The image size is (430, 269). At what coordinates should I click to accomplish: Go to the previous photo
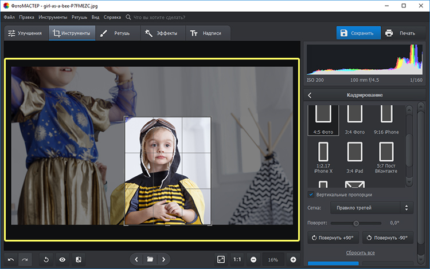(136, 260)
